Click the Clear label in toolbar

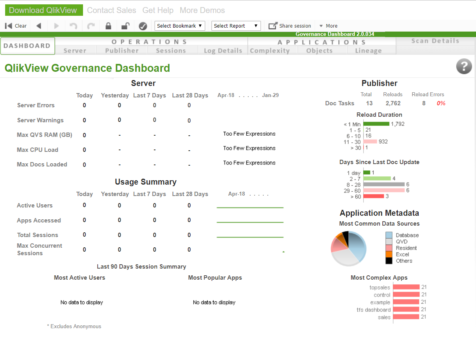(21, 26)
